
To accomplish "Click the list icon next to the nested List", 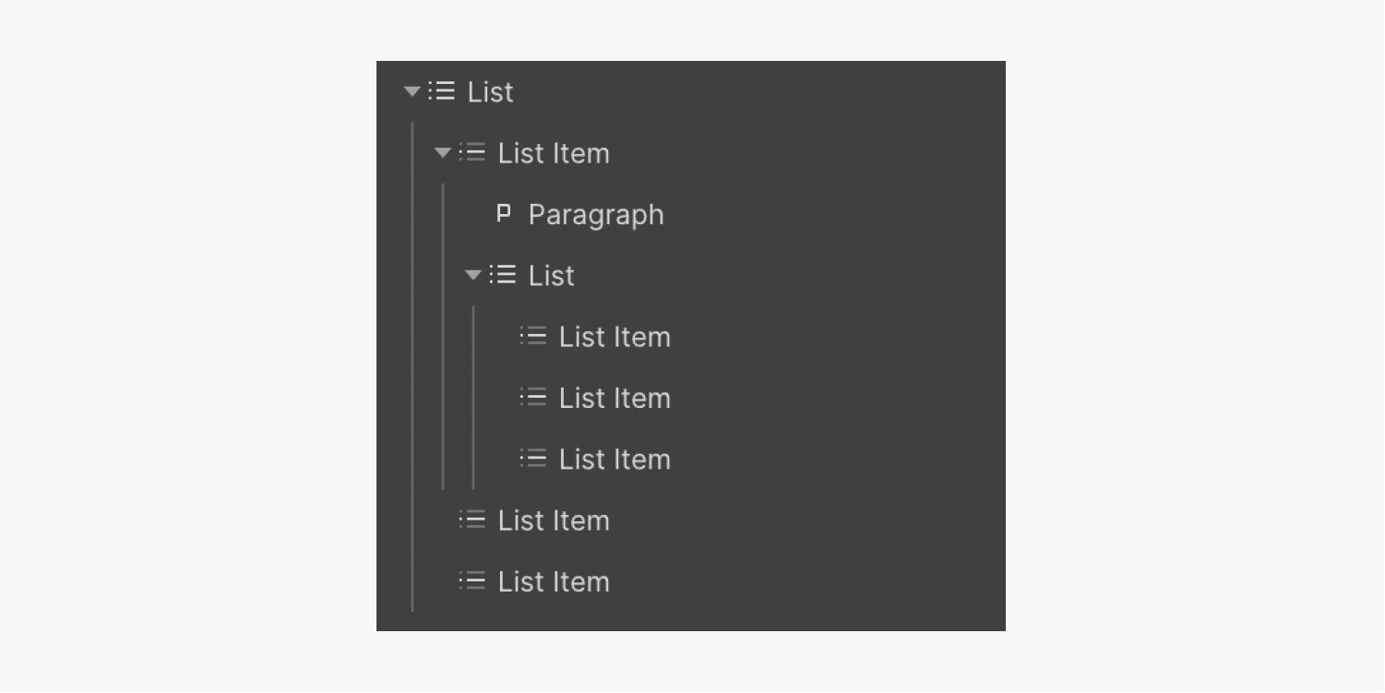I will tap(504, 275).
